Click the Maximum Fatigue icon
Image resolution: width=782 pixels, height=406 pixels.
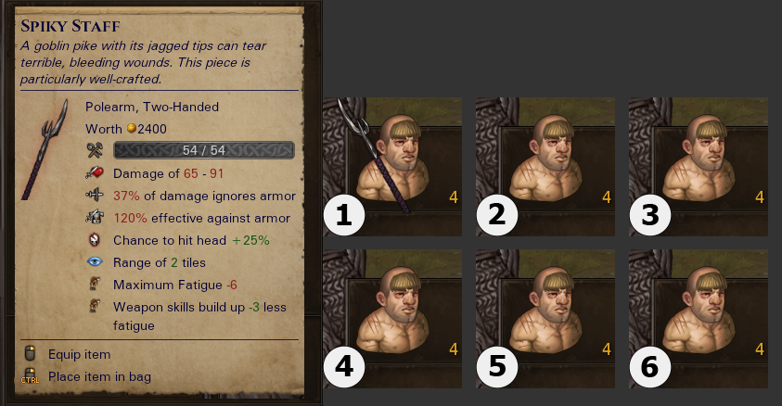click(x=95, y=284)
